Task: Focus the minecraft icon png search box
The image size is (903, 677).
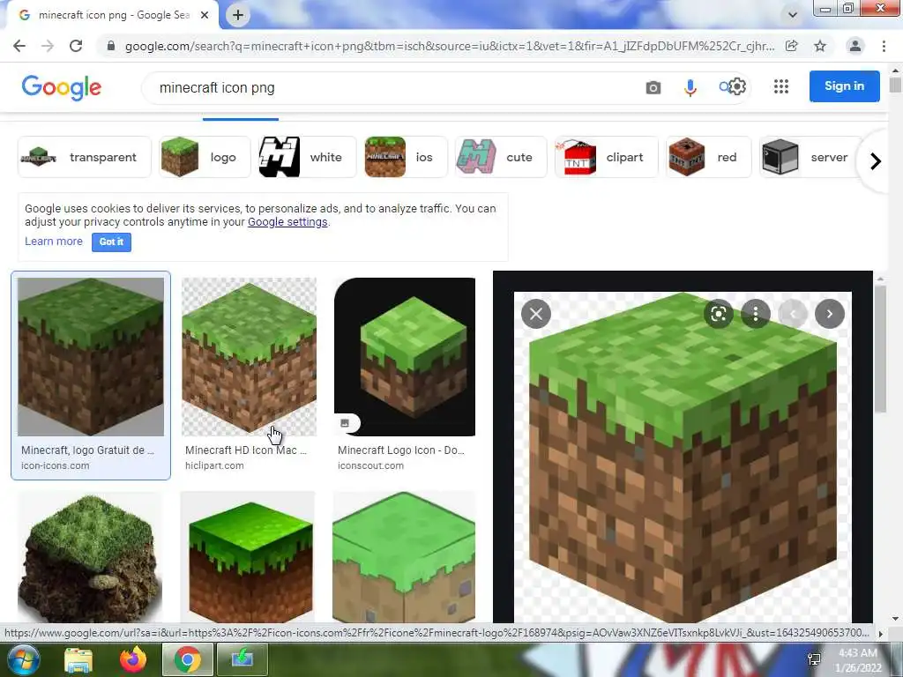Action: pyautogui.click(x=392, y=87)
